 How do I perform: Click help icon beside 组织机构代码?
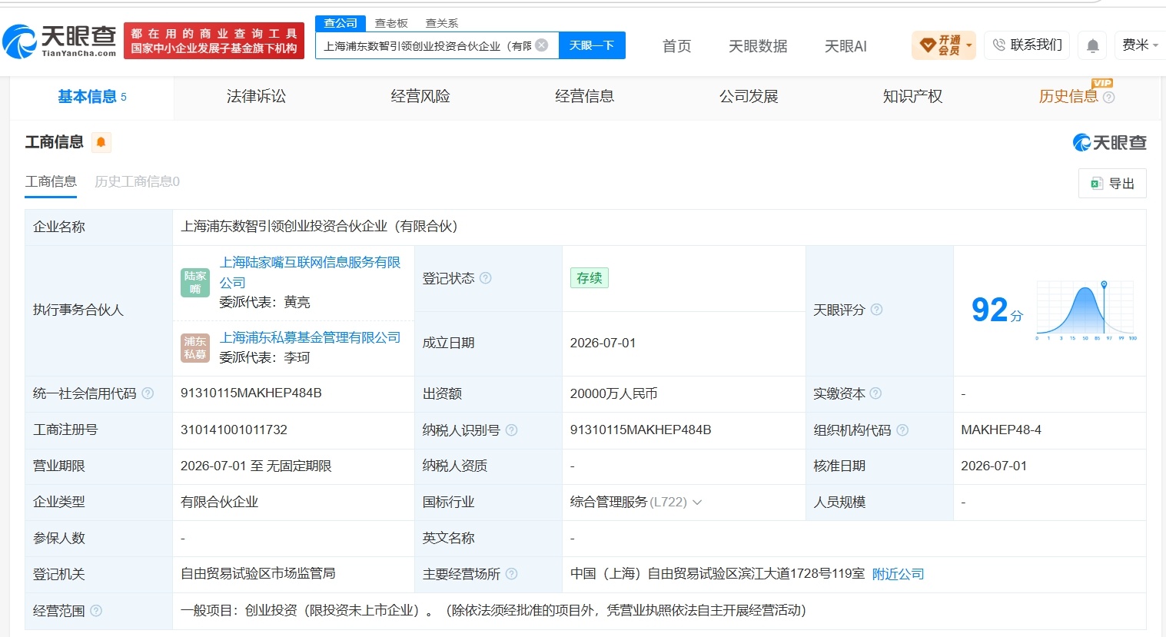pos(902,430)
